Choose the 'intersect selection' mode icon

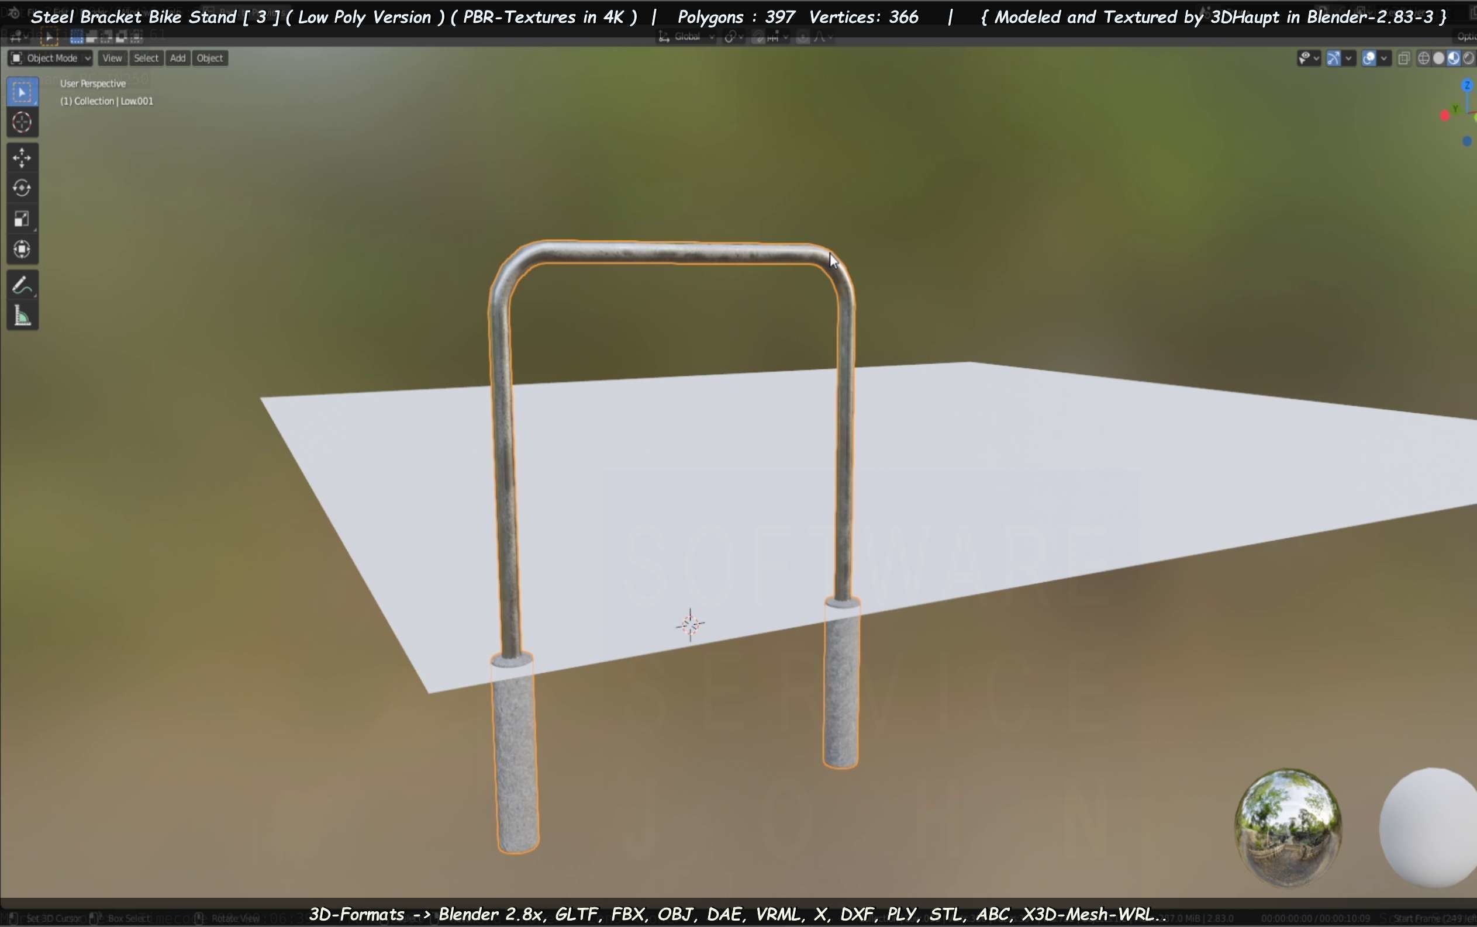(x=136, y=37)
